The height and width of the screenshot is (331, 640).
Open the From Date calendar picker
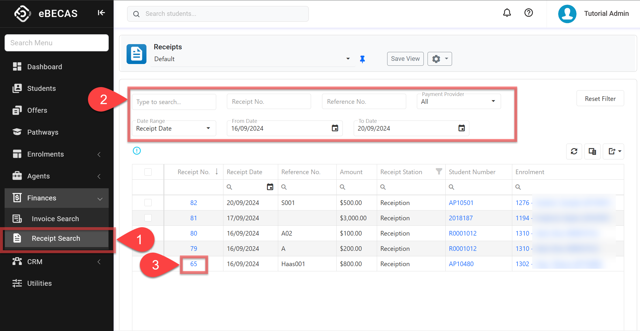[x=335, y=128]
